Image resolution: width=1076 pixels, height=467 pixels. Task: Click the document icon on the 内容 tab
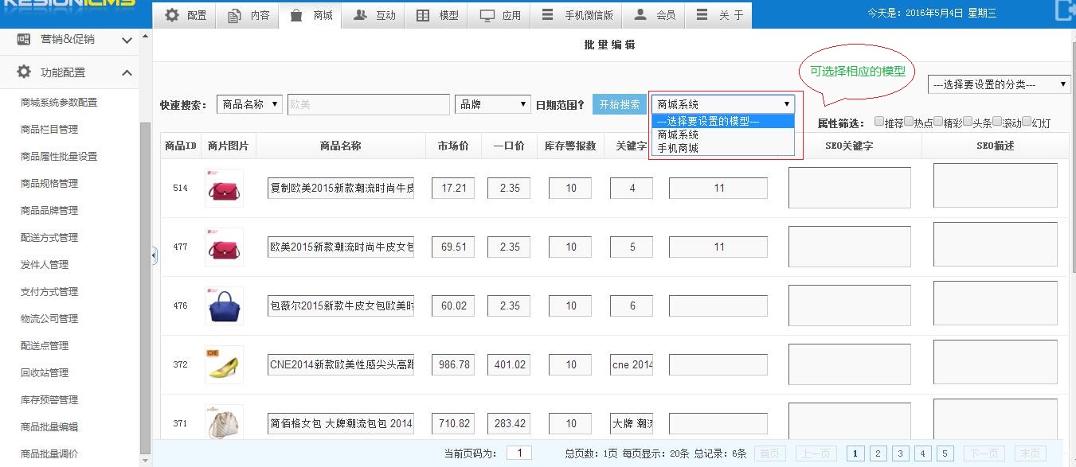click(233, 15)
